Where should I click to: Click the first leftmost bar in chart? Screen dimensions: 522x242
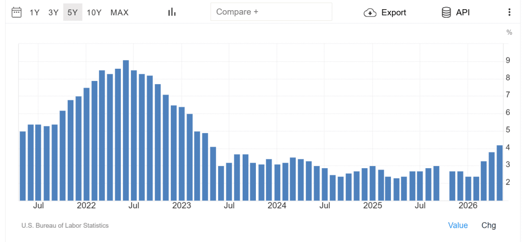22,166
